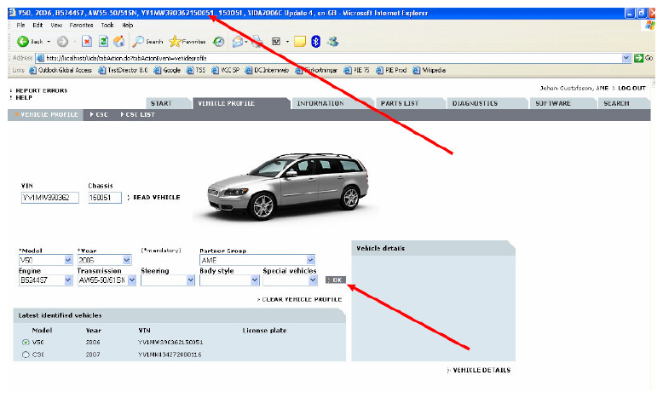Open the Year dropdown showing 2006
This screenshot has height=398, width=663.
point(105,260)
